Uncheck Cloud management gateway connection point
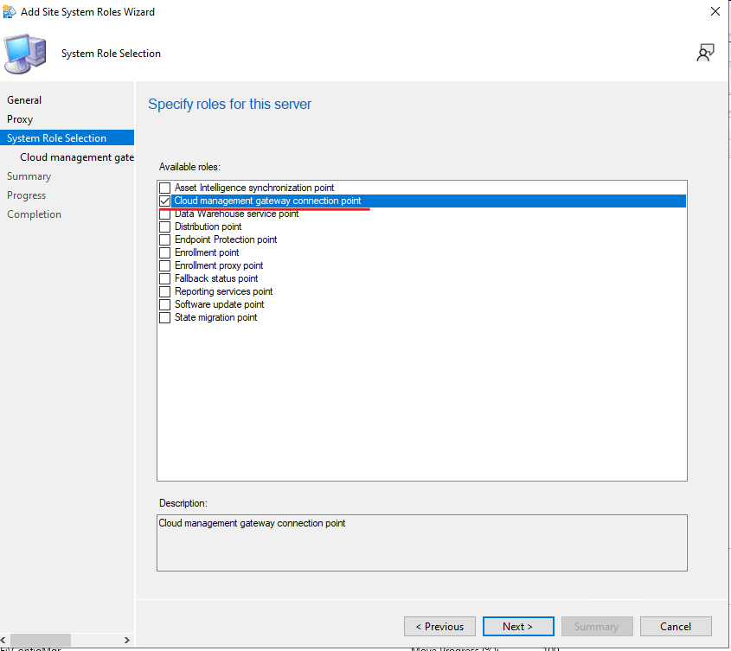 [165, 201]
